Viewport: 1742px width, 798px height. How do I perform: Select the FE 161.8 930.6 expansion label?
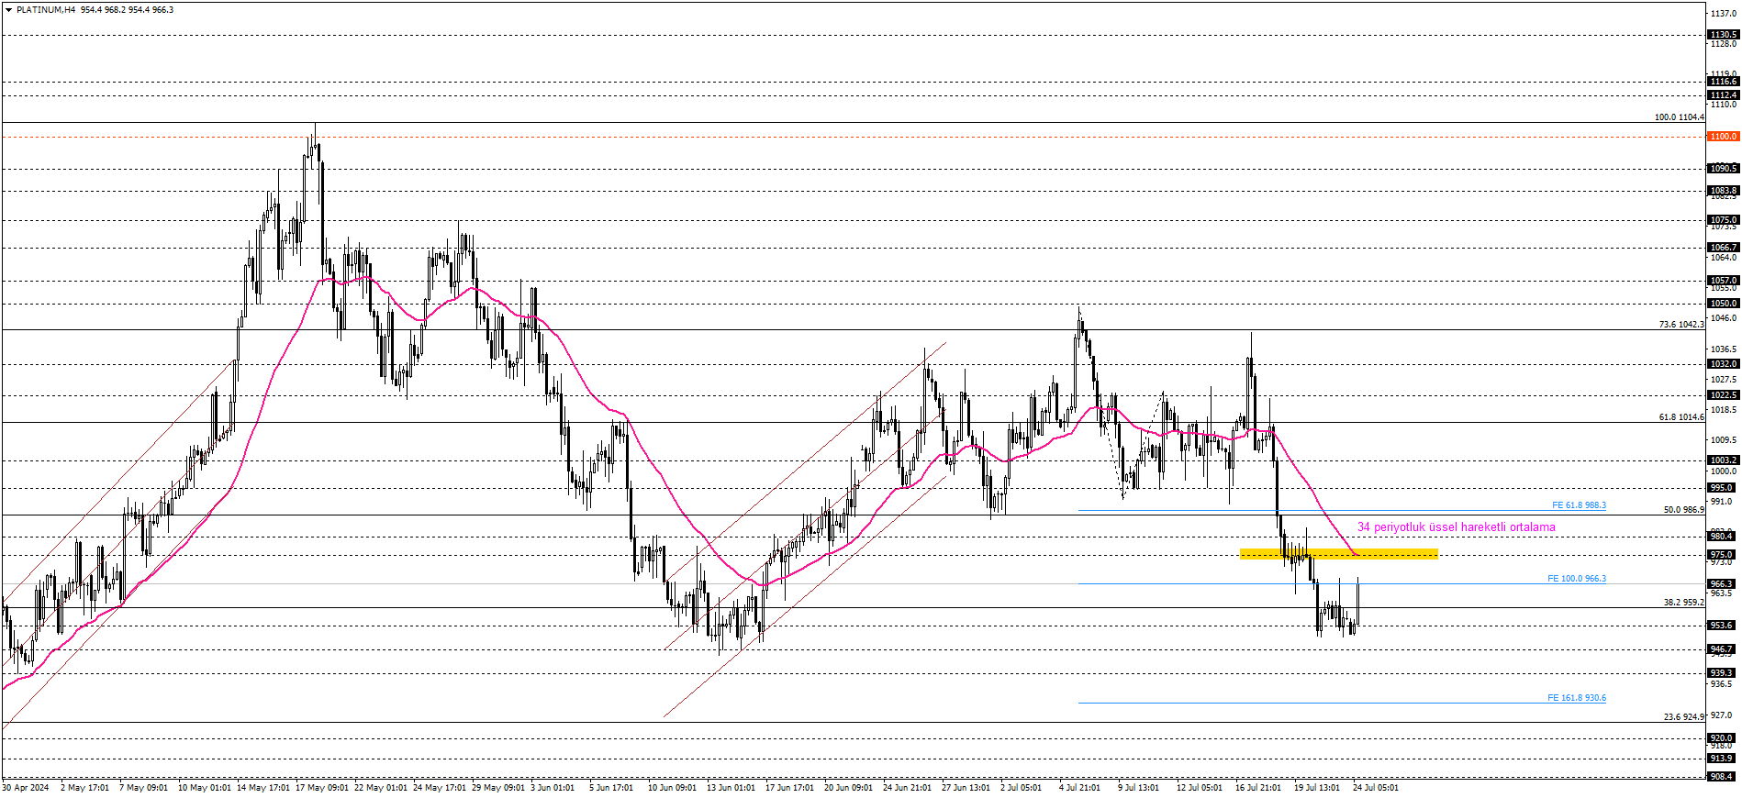pos(1577,698)
